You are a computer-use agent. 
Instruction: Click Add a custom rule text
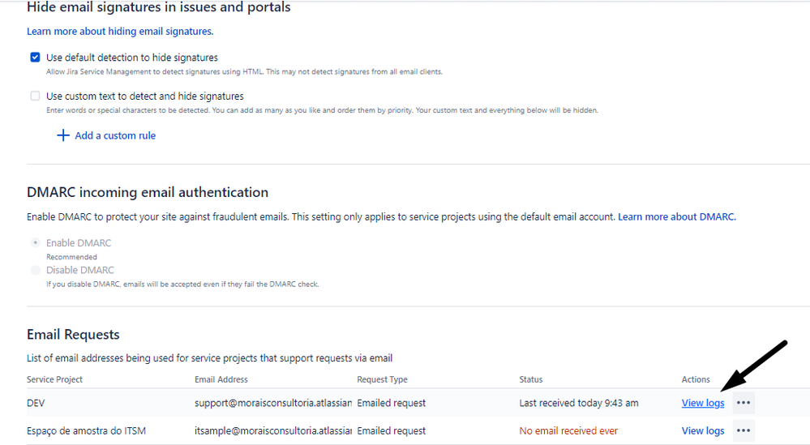[x=115, y=136]
